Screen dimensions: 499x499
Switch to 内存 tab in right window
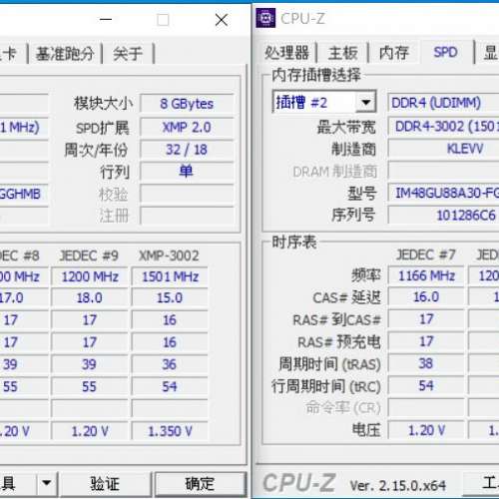[394, 53]
